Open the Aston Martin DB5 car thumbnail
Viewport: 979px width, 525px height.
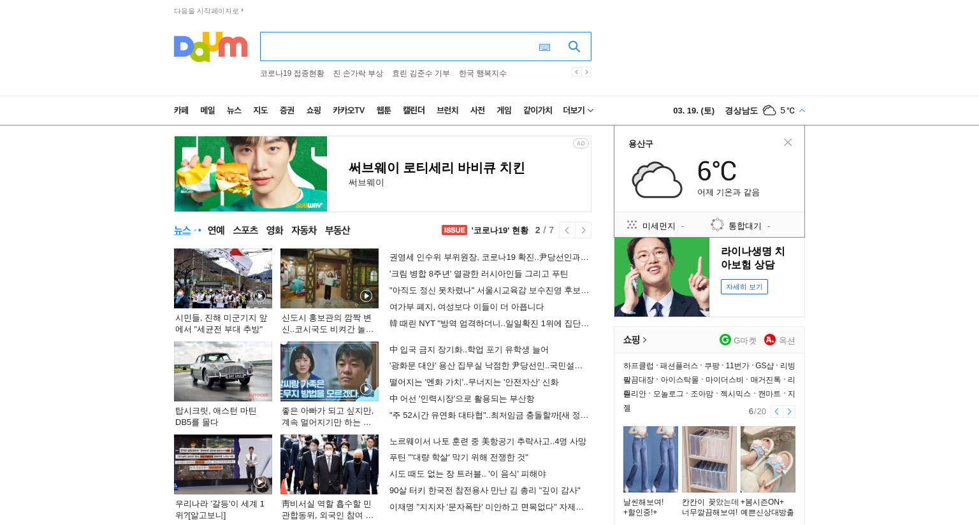223,371
